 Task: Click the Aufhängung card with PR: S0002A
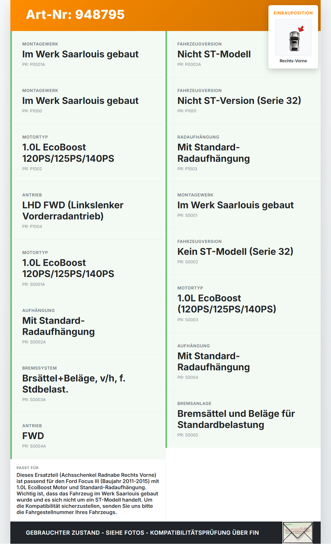pyautogui.click(x=88, y=326)
